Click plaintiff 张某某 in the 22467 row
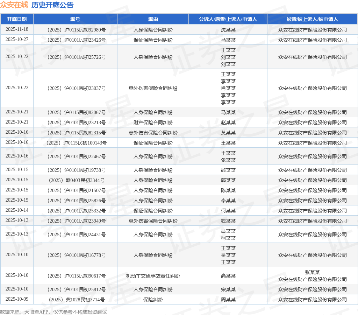Image resolution: width=358 pixels, height=315 pixels. (228, 160)
